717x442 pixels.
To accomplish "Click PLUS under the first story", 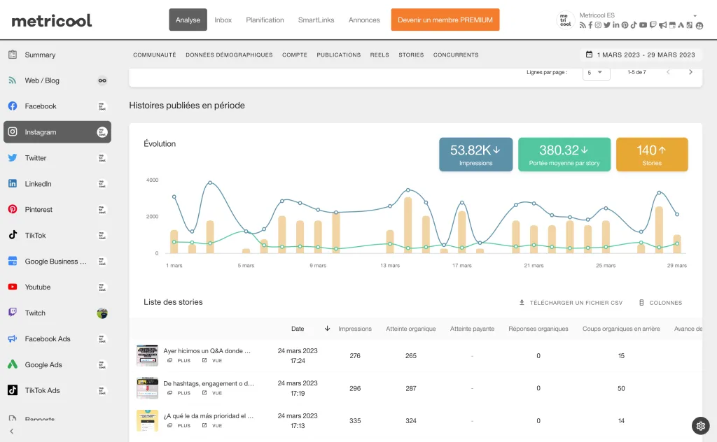I will 179,361.
